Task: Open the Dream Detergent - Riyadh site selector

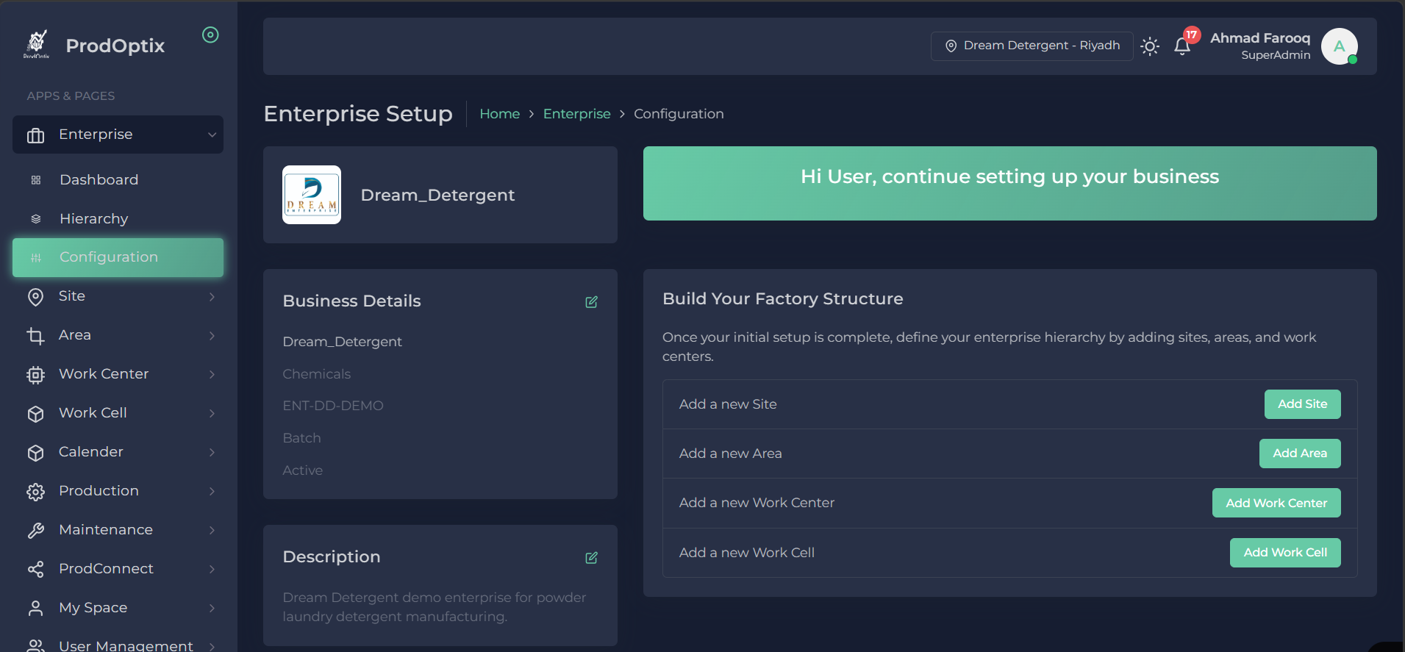Action: tap(1032, 46)
